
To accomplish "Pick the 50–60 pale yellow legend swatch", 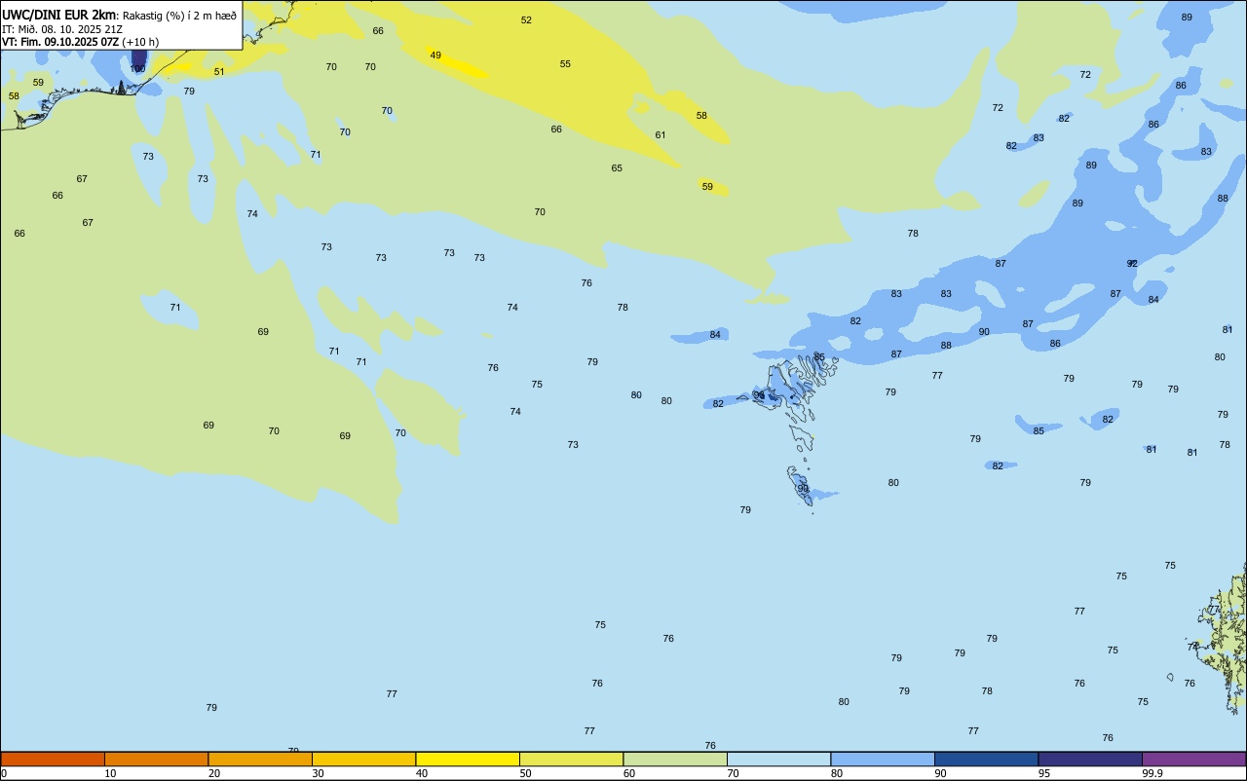I will pos(571,759).
